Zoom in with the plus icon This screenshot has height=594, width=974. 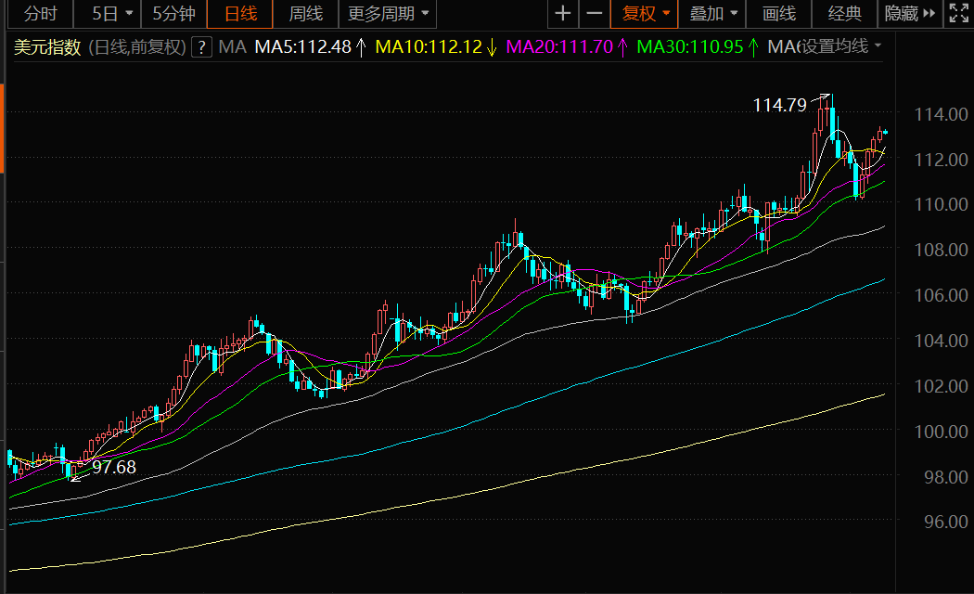(x=563, y=14)
